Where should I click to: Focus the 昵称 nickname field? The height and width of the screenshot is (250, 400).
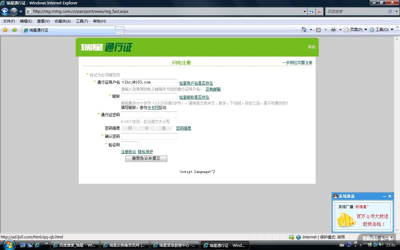point(149,96)
